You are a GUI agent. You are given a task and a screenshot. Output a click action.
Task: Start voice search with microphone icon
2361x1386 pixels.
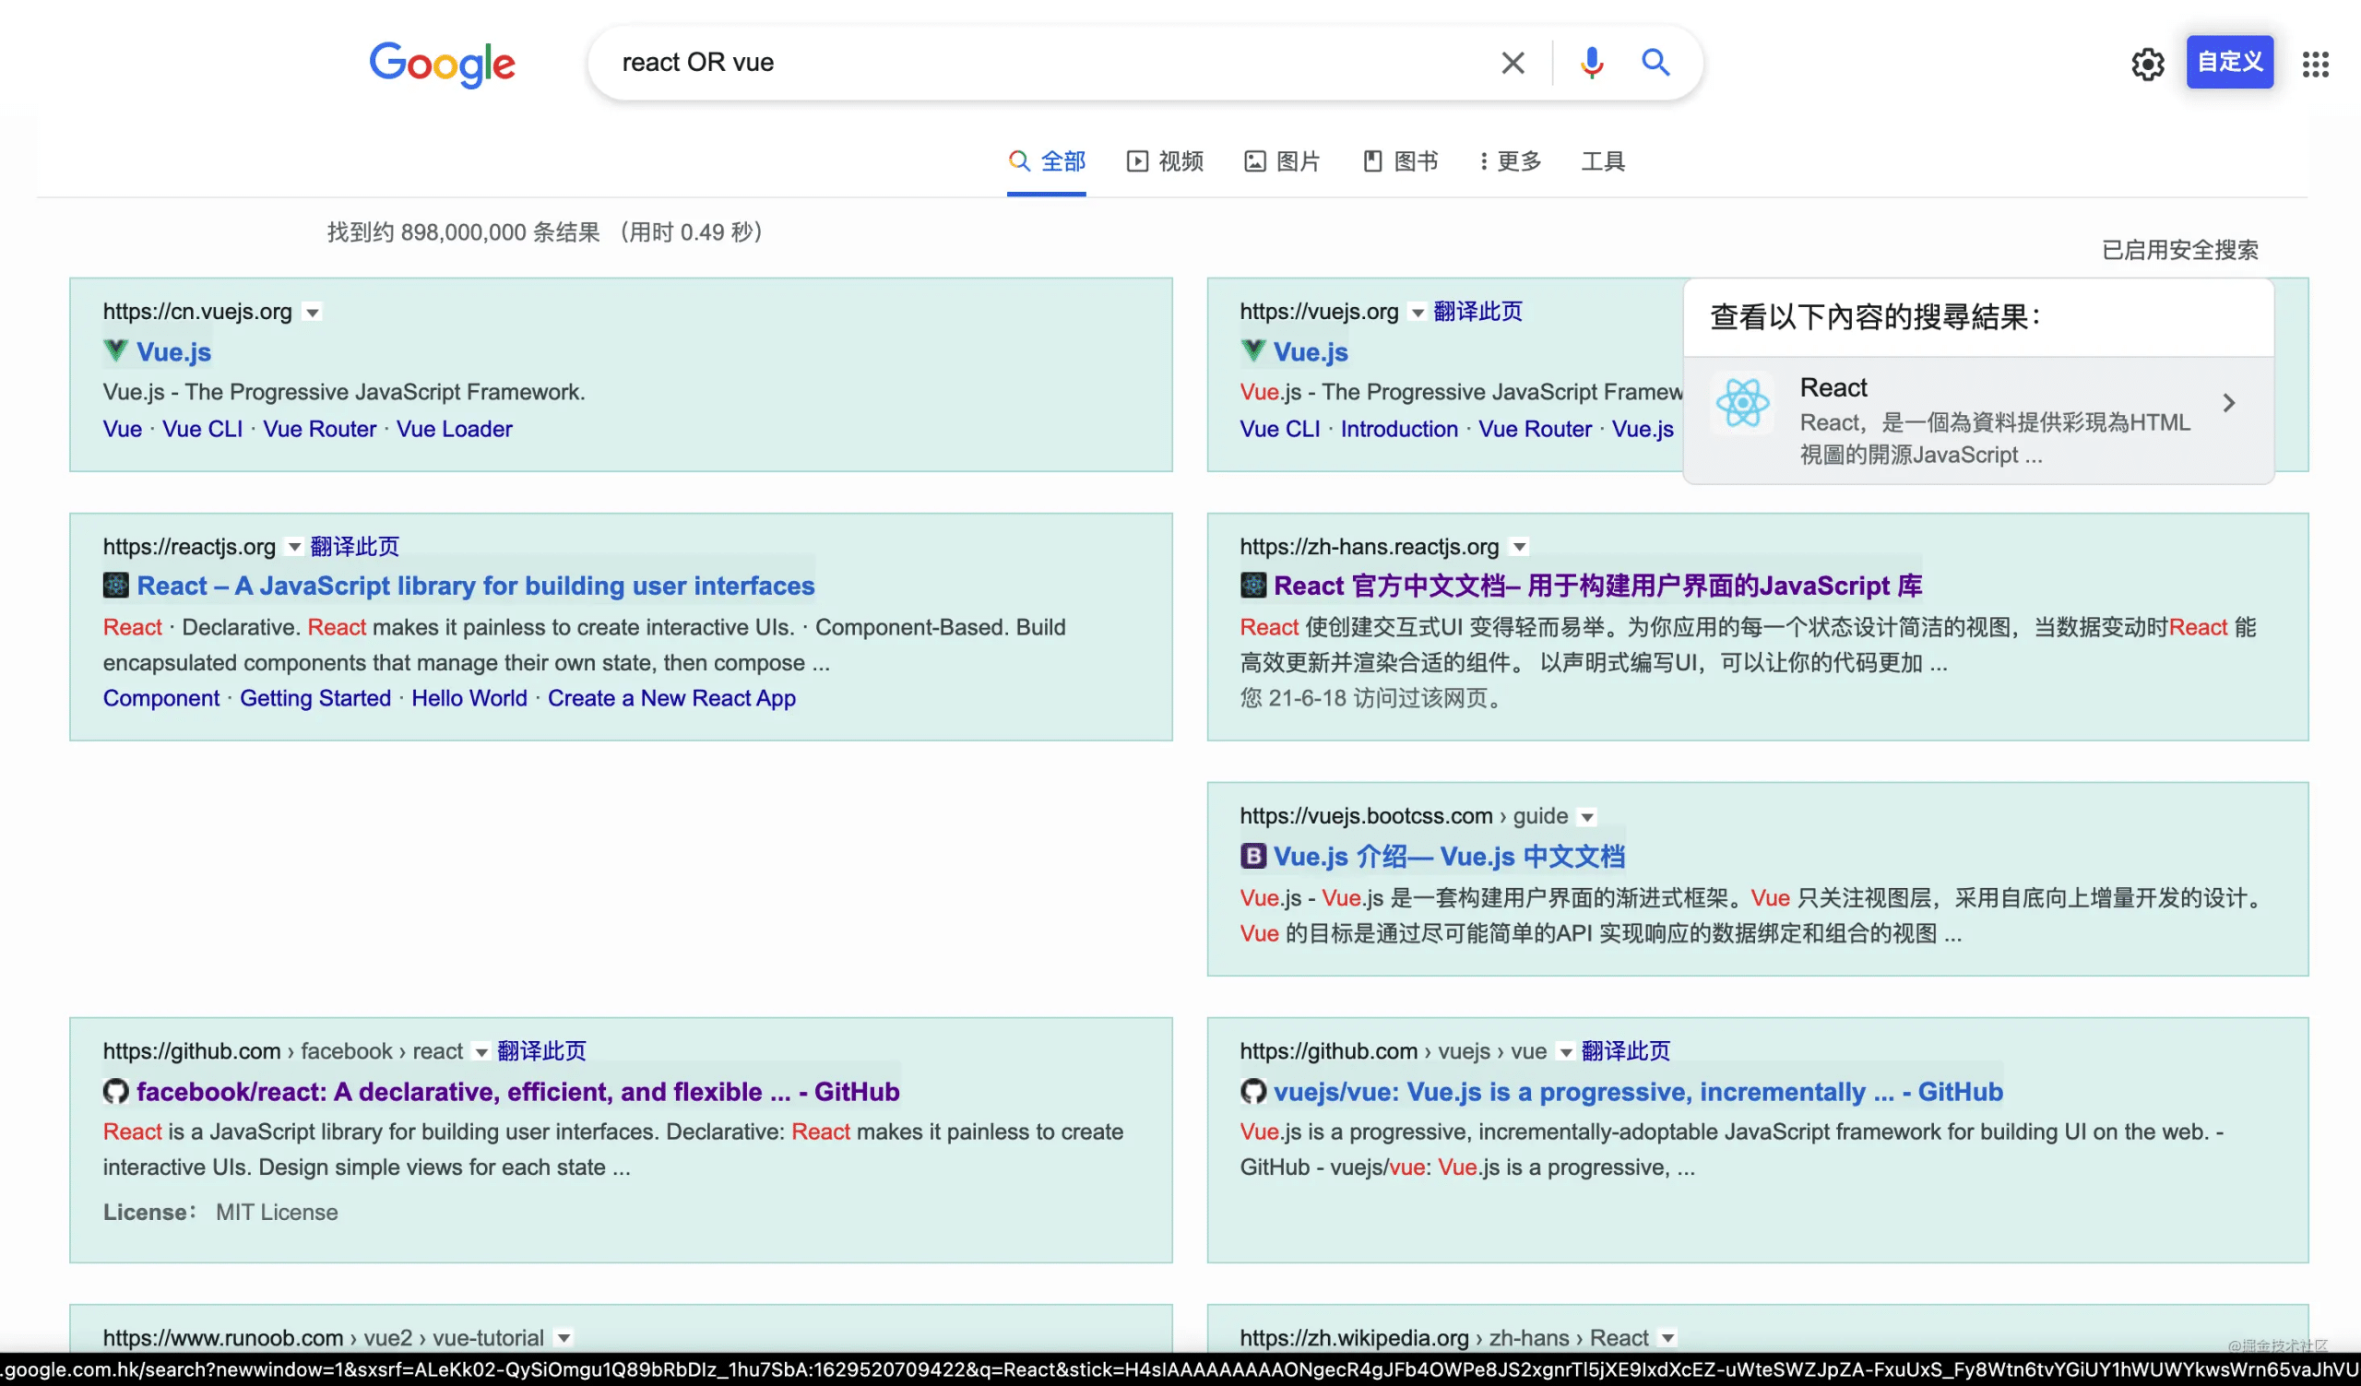[x=1591, y=63]
